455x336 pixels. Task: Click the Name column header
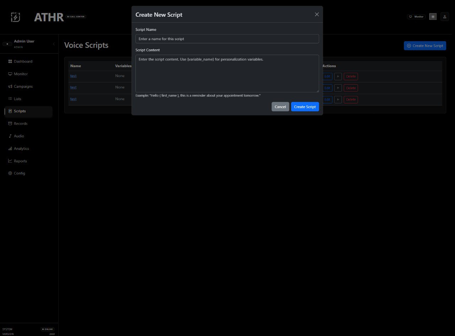tap(75, 66)
